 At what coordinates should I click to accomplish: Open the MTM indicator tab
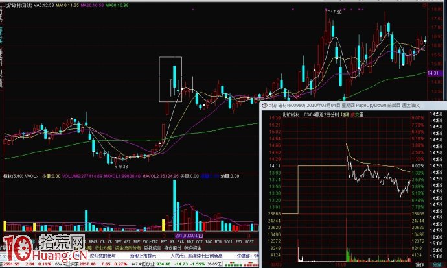tap(218, 242)
